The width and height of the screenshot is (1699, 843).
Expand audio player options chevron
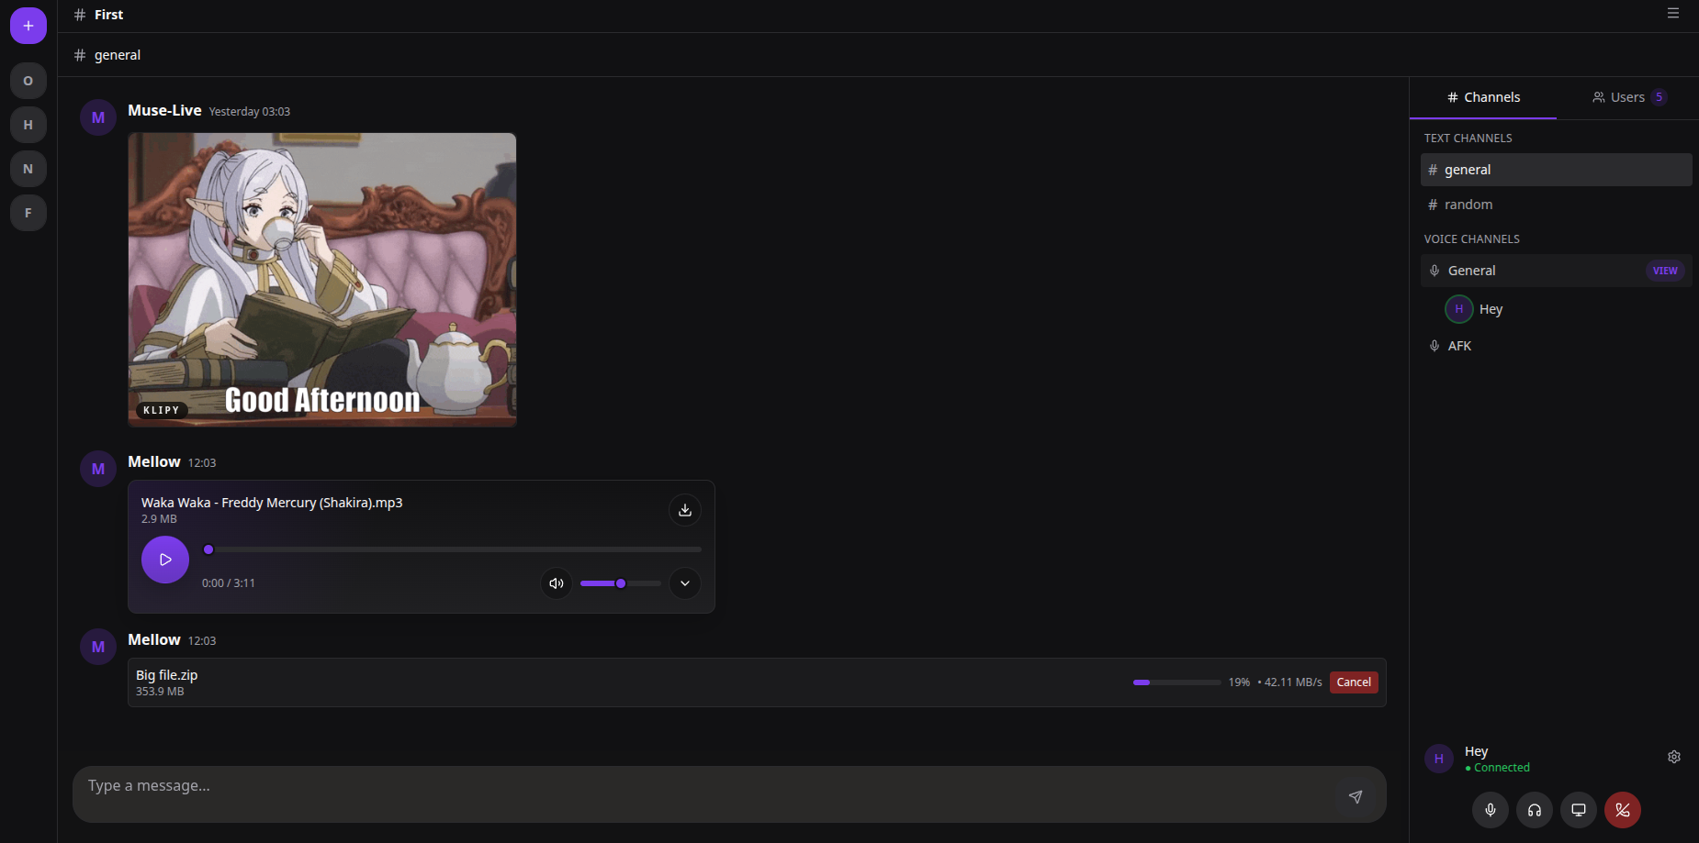684,583
